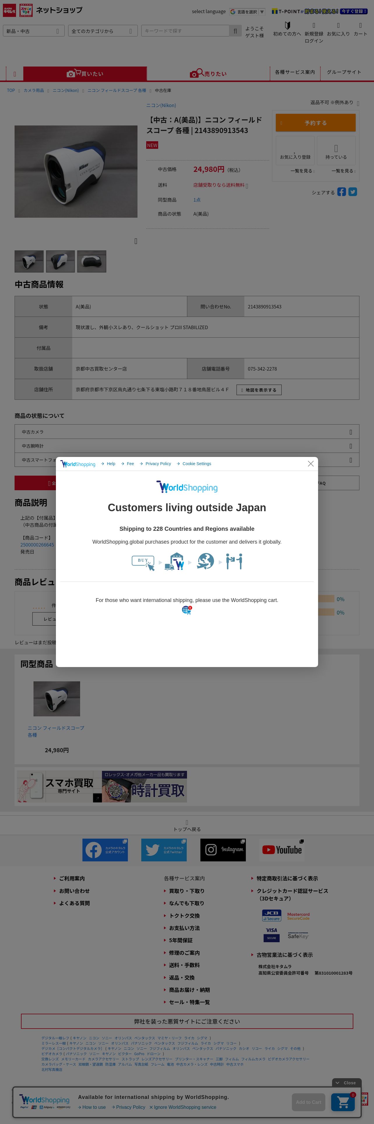Click カメラのキタムラ logo
This screenshot has width=374, height=1124.
[10, 11]
